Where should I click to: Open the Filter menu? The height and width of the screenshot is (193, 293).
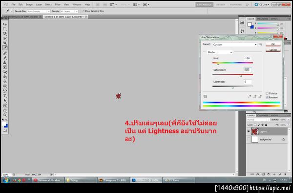tap(58, 4)
